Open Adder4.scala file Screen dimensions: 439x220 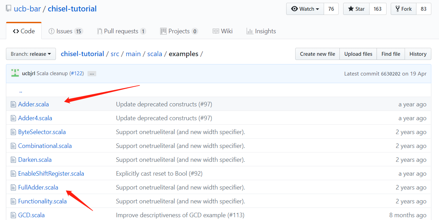pos(35,118)
